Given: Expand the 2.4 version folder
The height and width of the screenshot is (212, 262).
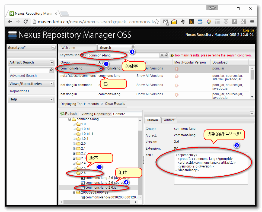Looking at the screenshot, I should [74, 163].
